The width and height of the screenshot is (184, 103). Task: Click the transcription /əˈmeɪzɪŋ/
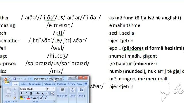click(x=60, y=25)
